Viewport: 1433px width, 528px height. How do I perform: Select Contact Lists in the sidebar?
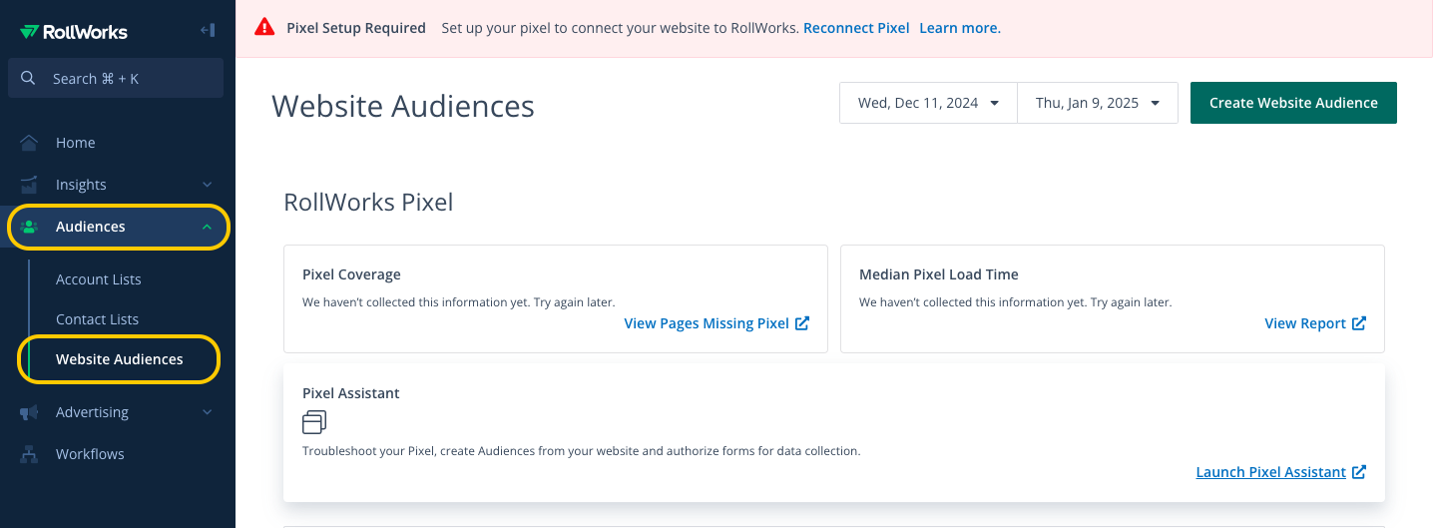coord(97,319)
